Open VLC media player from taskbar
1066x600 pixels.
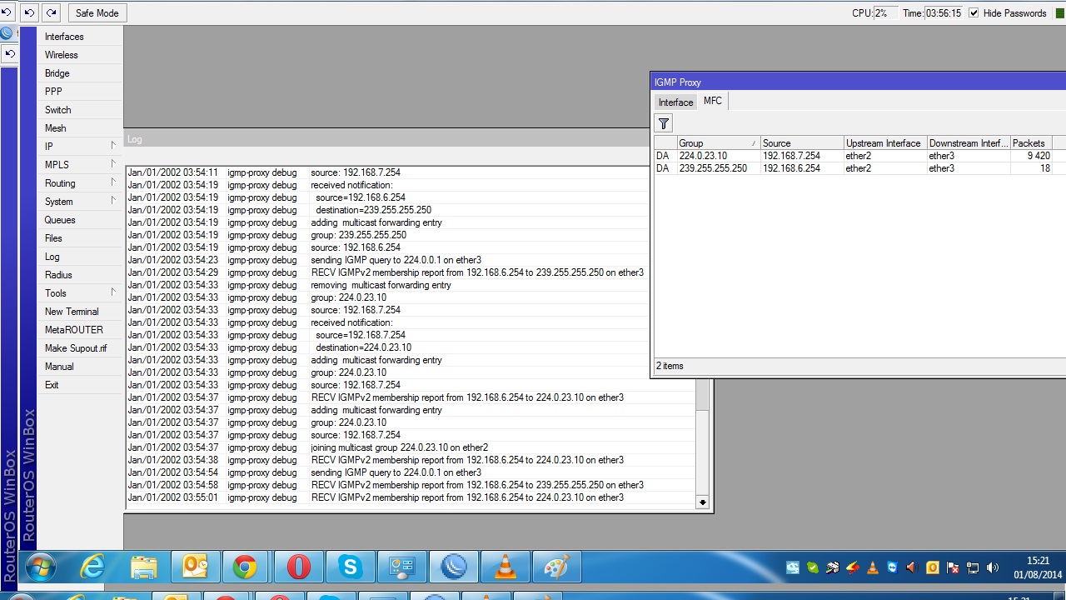click(505, 567)
